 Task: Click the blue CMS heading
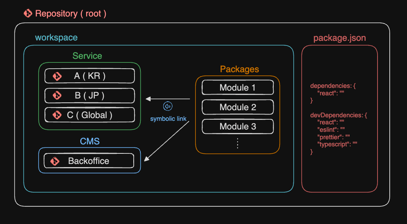click(x=90, y=141)
